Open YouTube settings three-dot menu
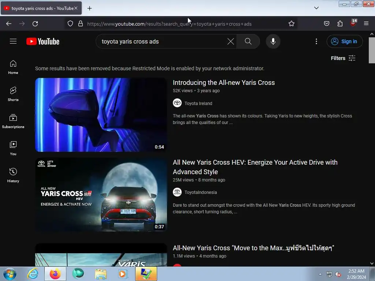 click(316, 41)
